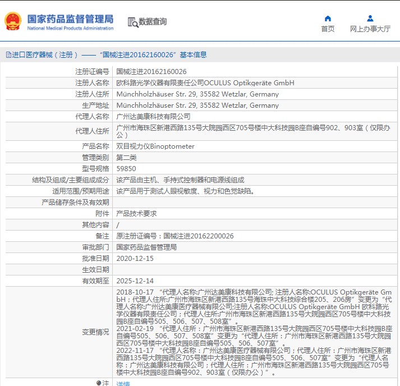Click the 批准日期 label

(x=95, y=259)
